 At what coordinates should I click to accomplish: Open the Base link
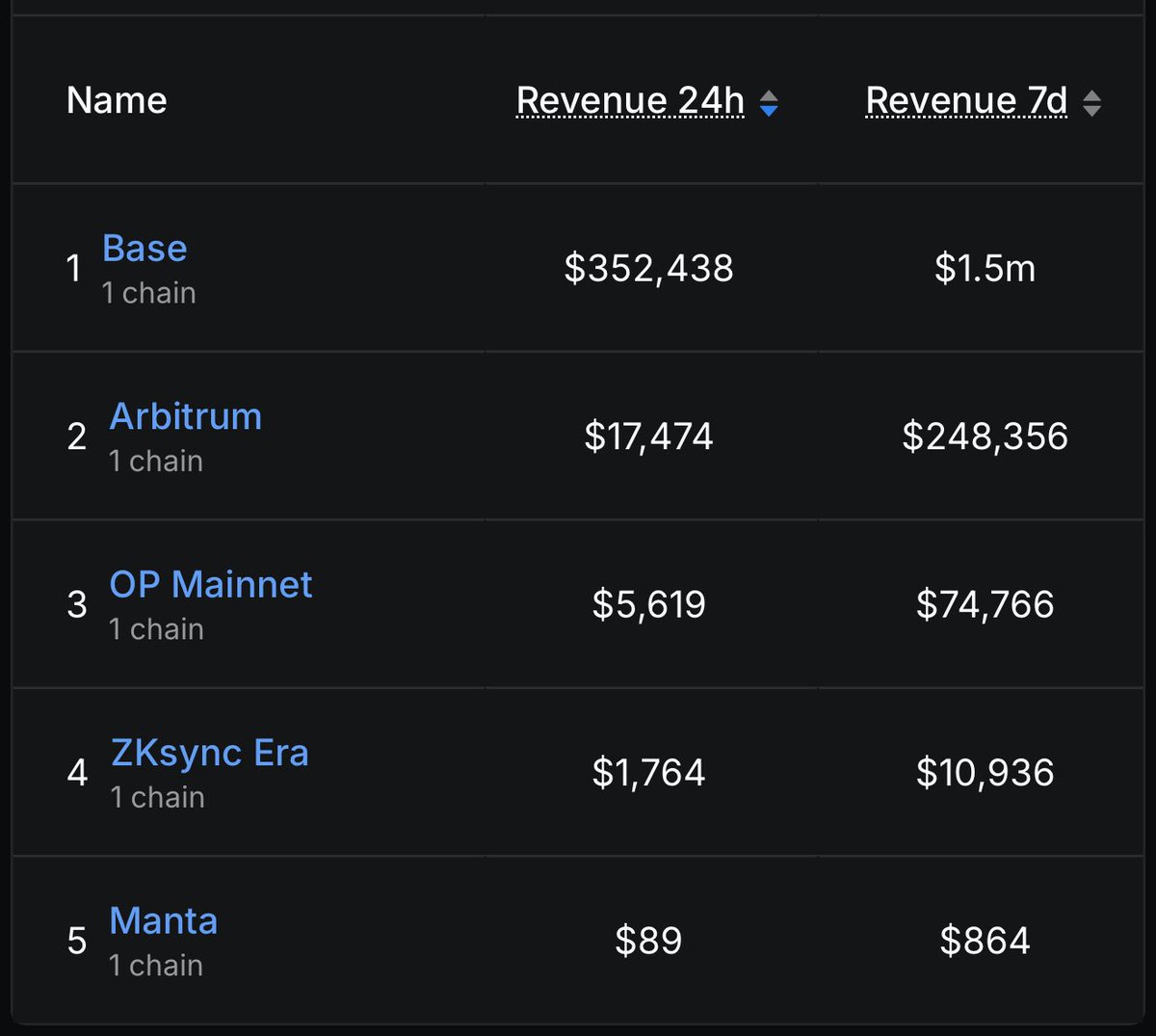144,249
